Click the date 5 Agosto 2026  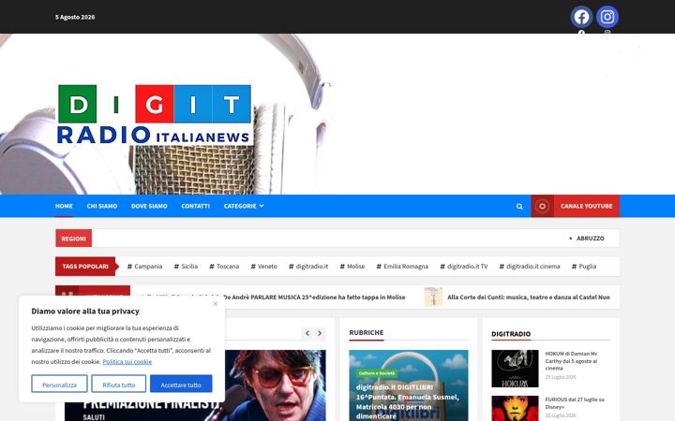coord(75,17)
